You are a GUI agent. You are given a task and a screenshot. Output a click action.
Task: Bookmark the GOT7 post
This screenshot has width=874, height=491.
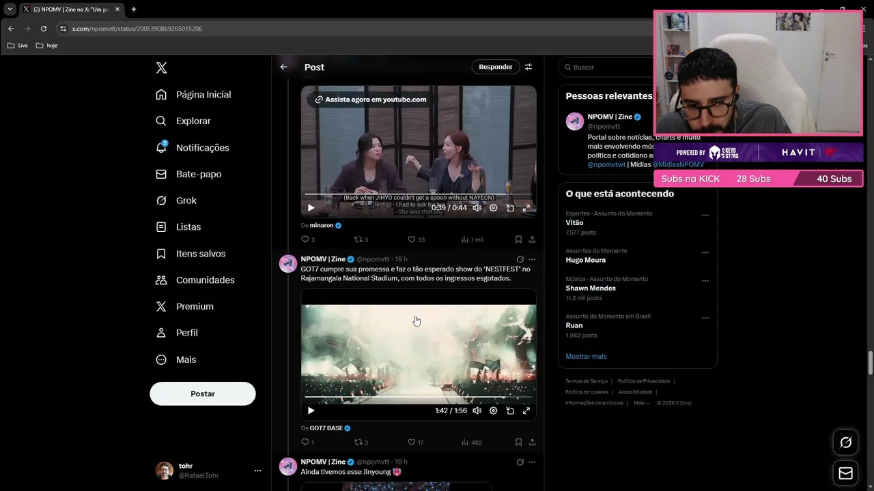518,442
